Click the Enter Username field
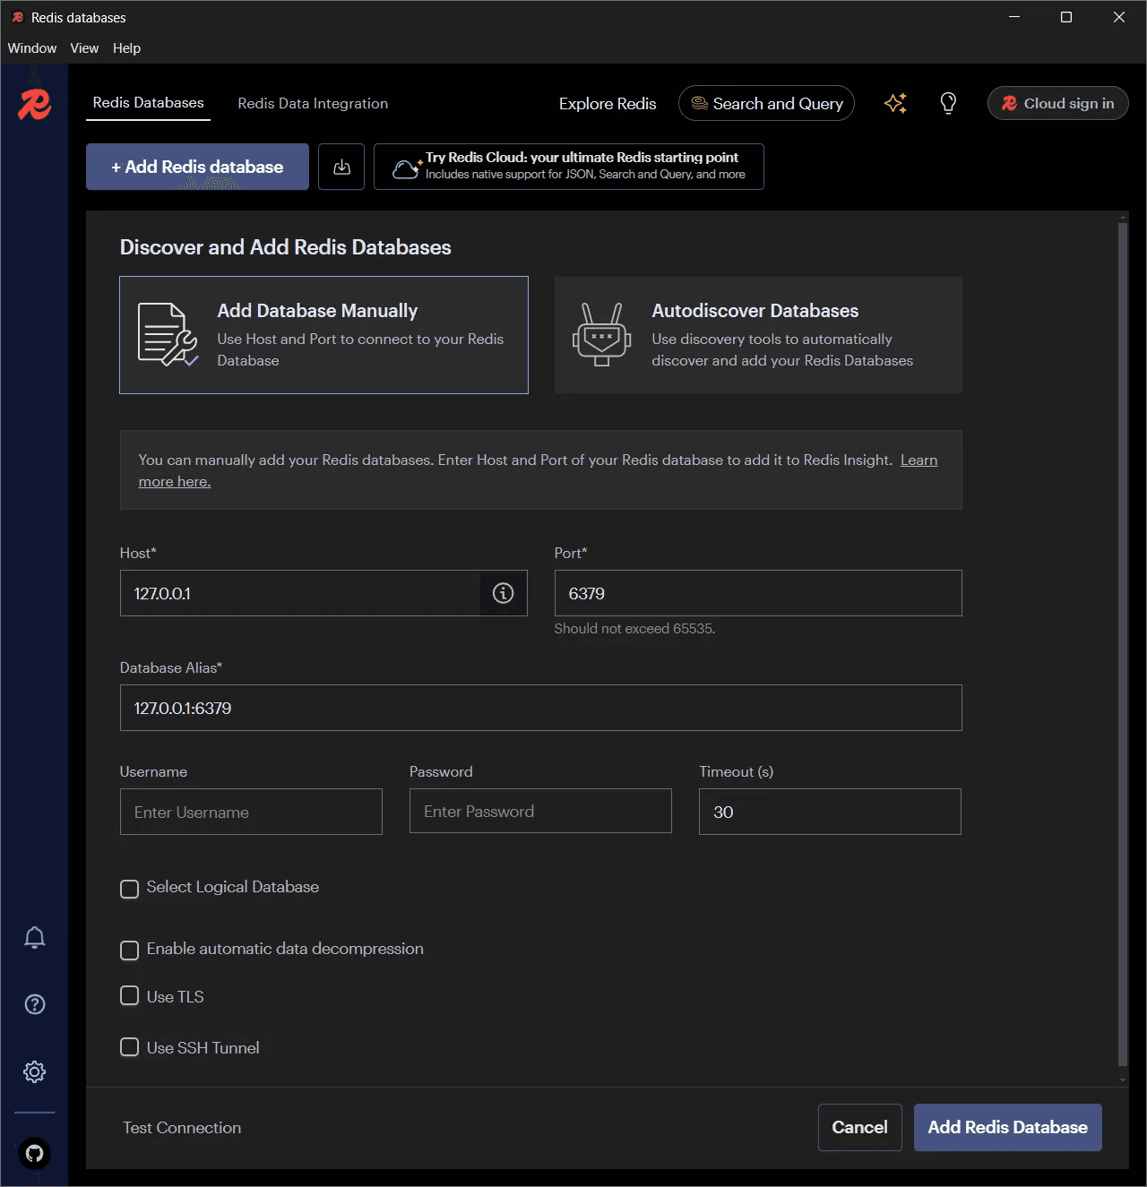The width and height of the screenshot is (1147, 1187). coord(251,812)
